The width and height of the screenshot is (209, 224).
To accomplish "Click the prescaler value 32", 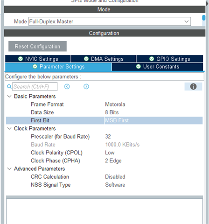I will [x=108, y=137].
